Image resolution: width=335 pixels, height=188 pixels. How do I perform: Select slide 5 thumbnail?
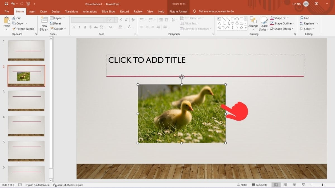pos(26,151)
